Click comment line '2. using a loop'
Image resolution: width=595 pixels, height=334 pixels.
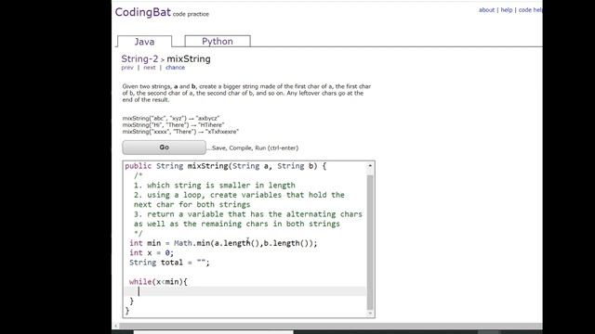[239, 195]
